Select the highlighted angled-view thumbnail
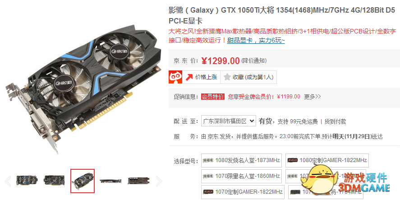This screenshot has width=400, height=200. point(83,181)
